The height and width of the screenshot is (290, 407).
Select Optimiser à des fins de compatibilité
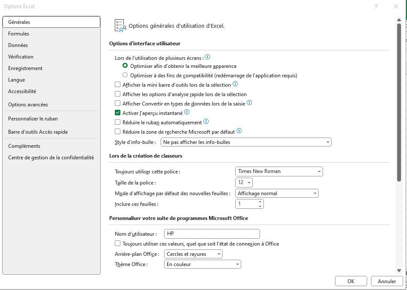click(125, 75)
